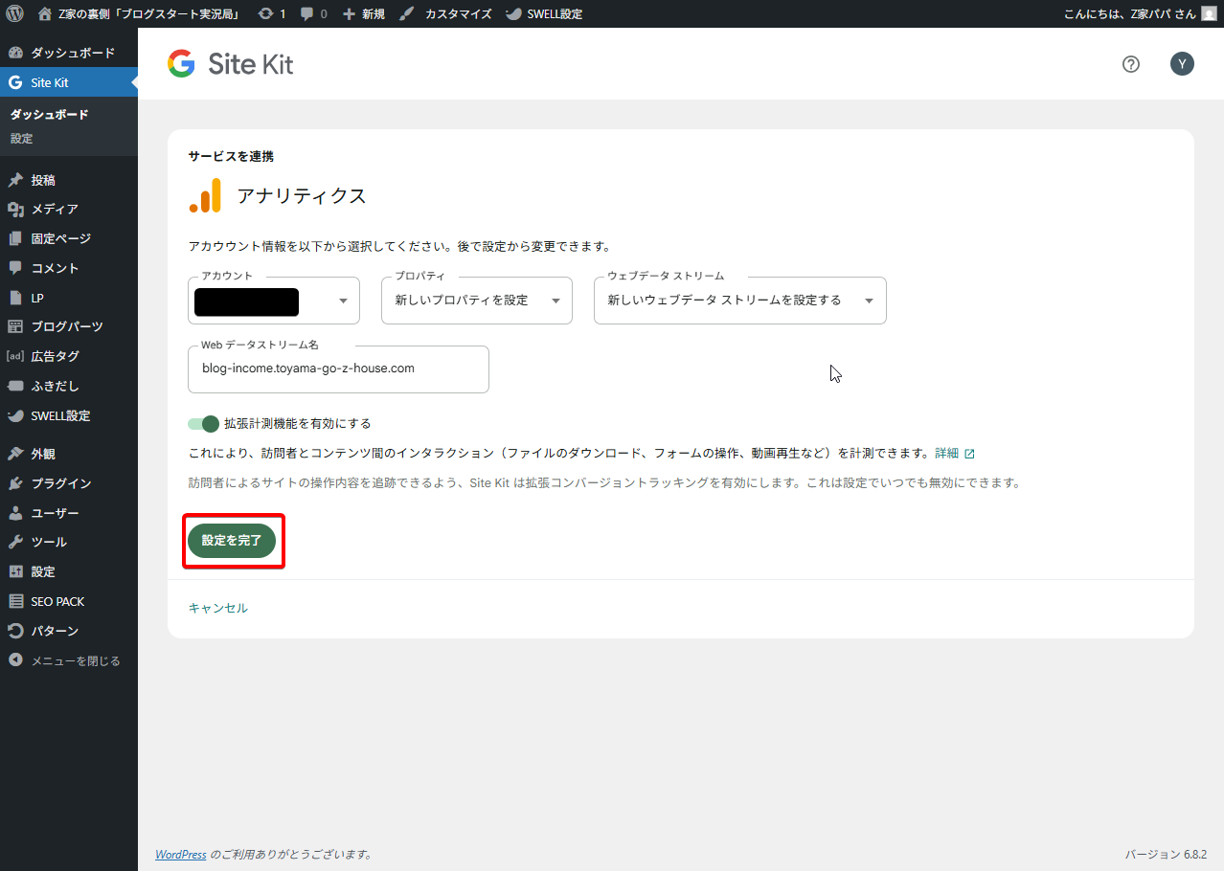1224x871 pixels.
Task: Open the main ダッシュボード menu item
Action: [x=69, y=53]
